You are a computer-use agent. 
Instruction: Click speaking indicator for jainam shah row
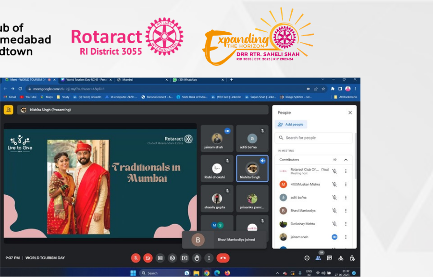tap(334, 237)
